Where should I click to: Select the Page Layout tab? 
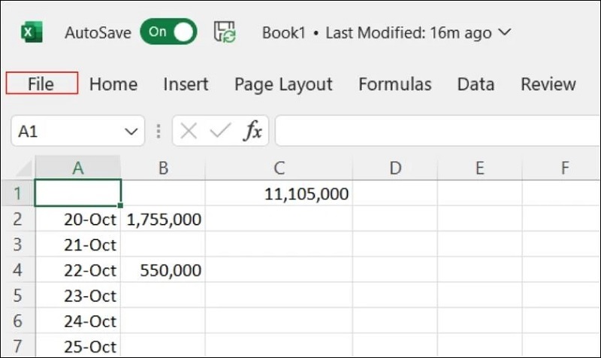point(283,83)
